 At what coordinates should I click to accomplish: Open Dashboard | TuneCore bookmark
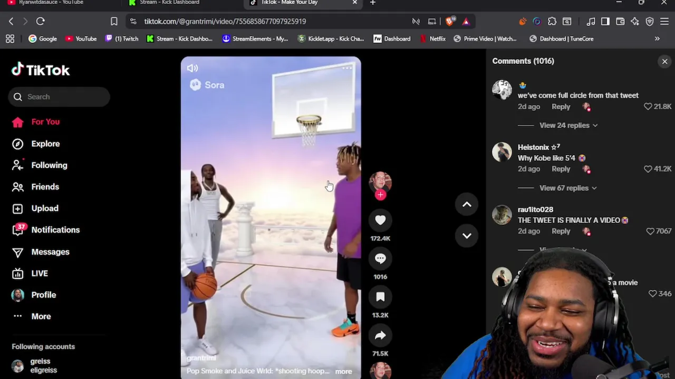(x=562, y=39)
